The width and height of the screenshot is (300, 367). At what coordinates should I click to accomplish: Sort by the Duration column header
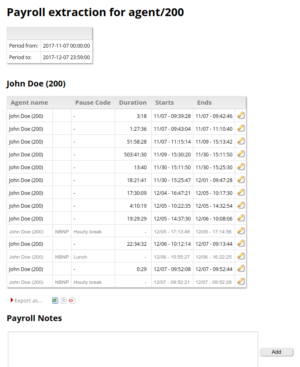coord(133,103)
